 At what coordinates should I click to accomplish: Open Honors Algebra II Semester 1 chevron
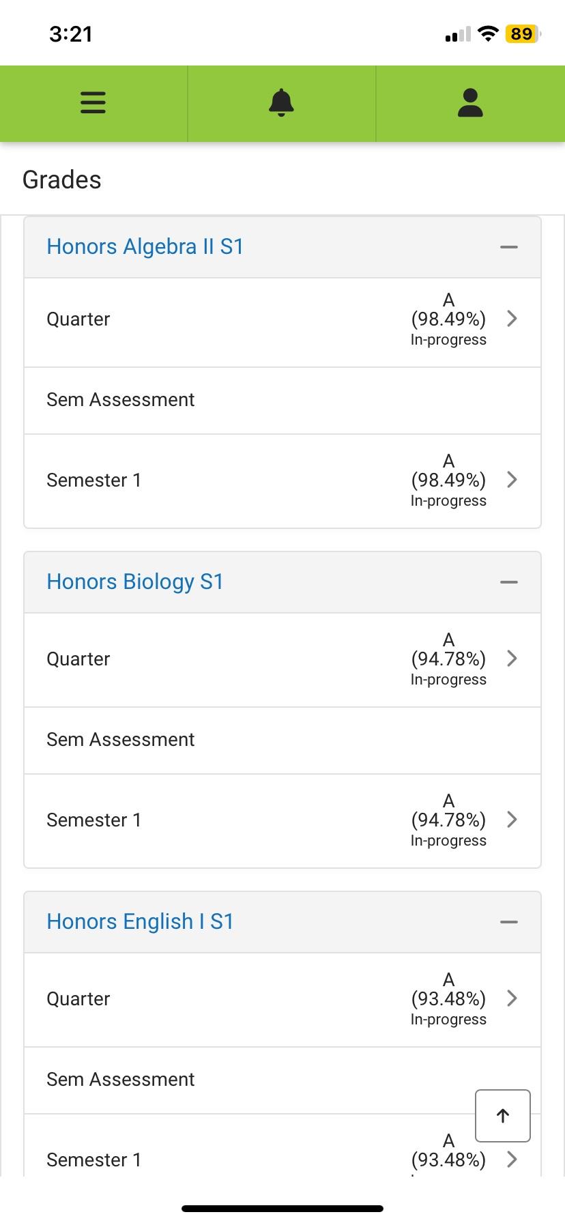coord(511,480)
